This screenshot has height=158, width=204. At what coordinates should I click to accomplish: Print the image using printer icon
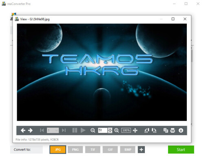coord(173,130)
